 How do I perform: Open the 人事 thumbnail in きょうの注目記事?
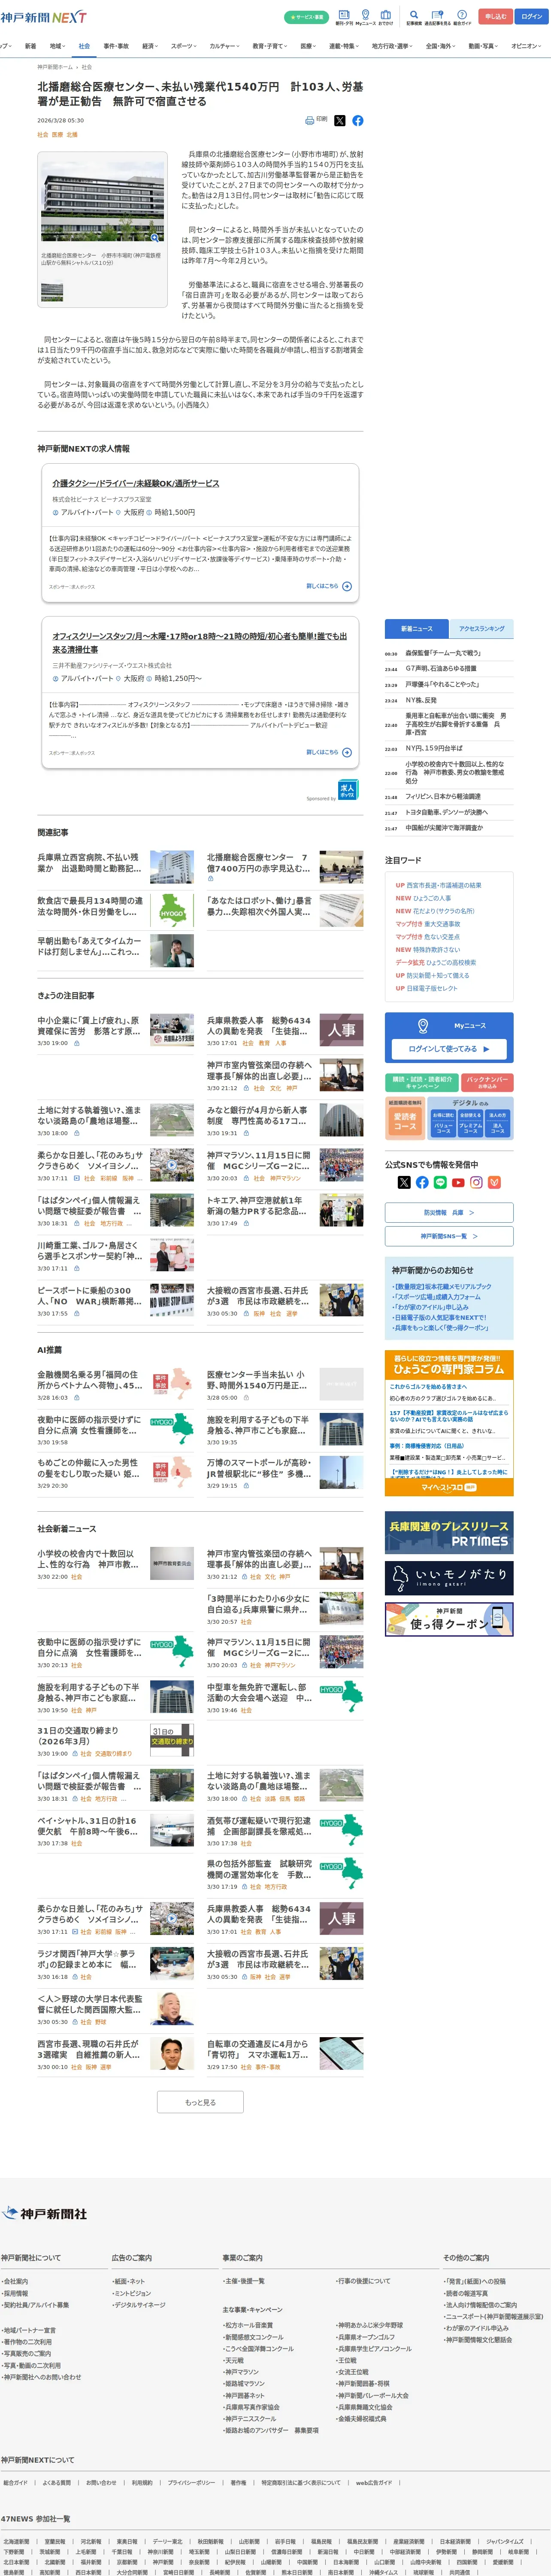point(341,1030)
